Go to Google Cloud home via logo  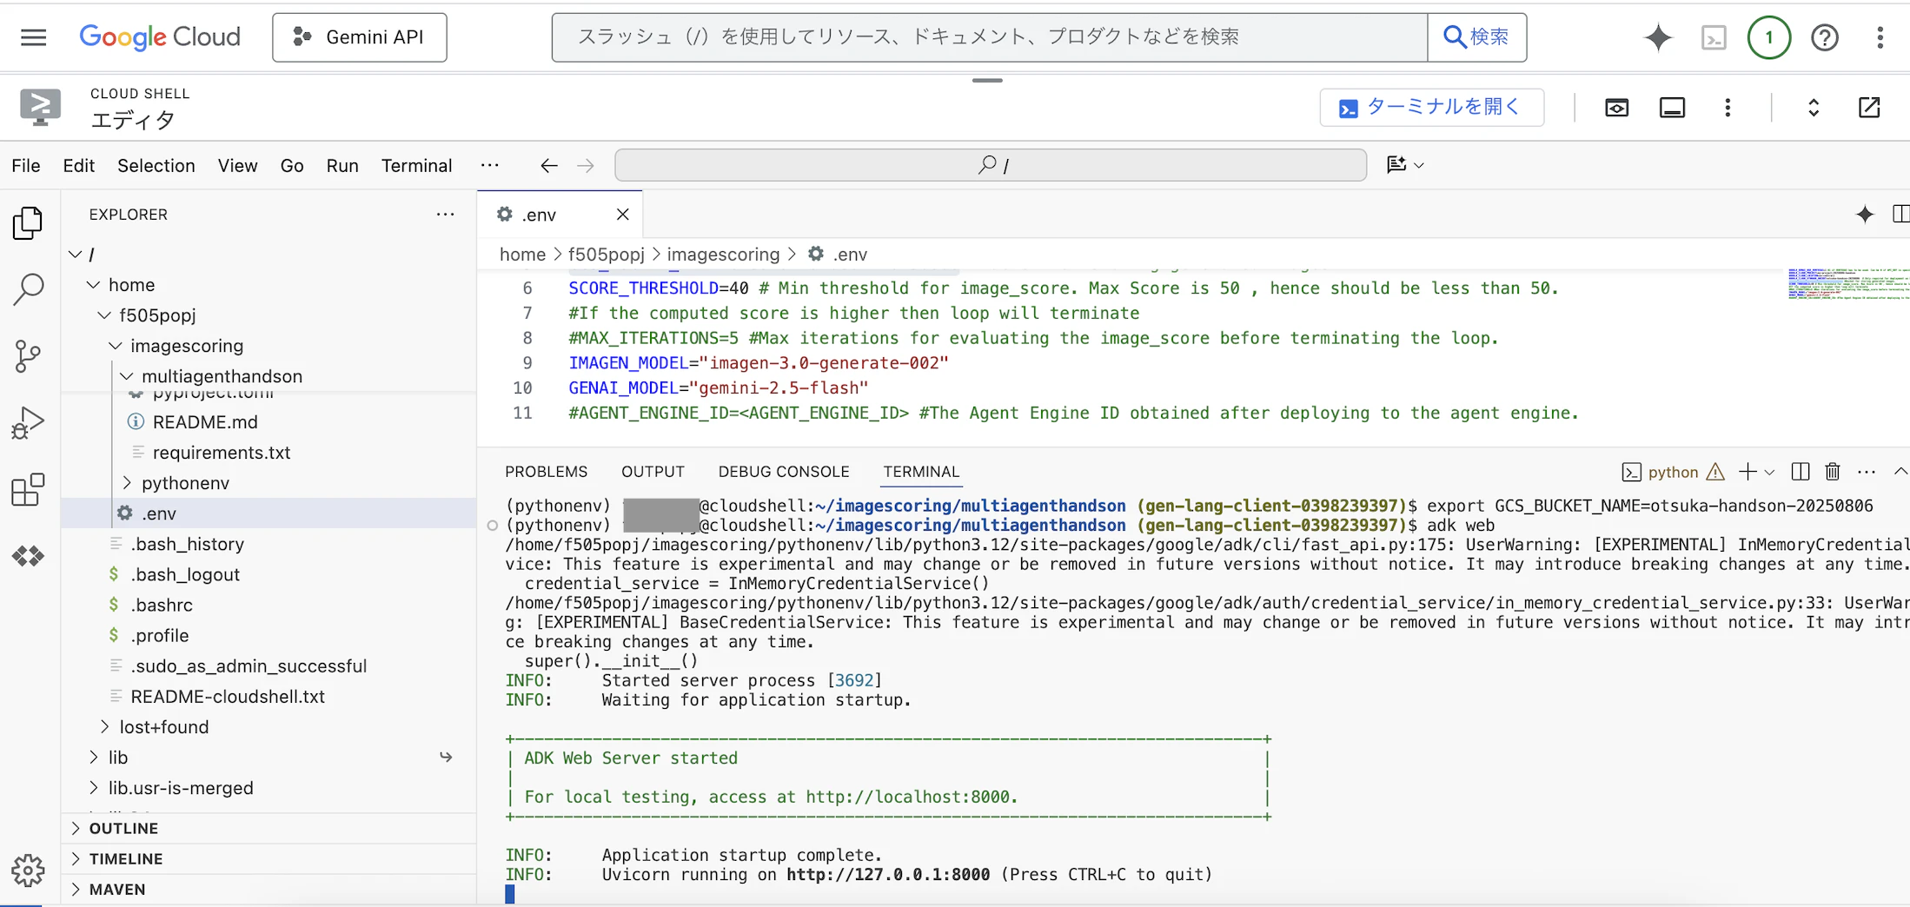pyautogui.click(x=160, y=37)
